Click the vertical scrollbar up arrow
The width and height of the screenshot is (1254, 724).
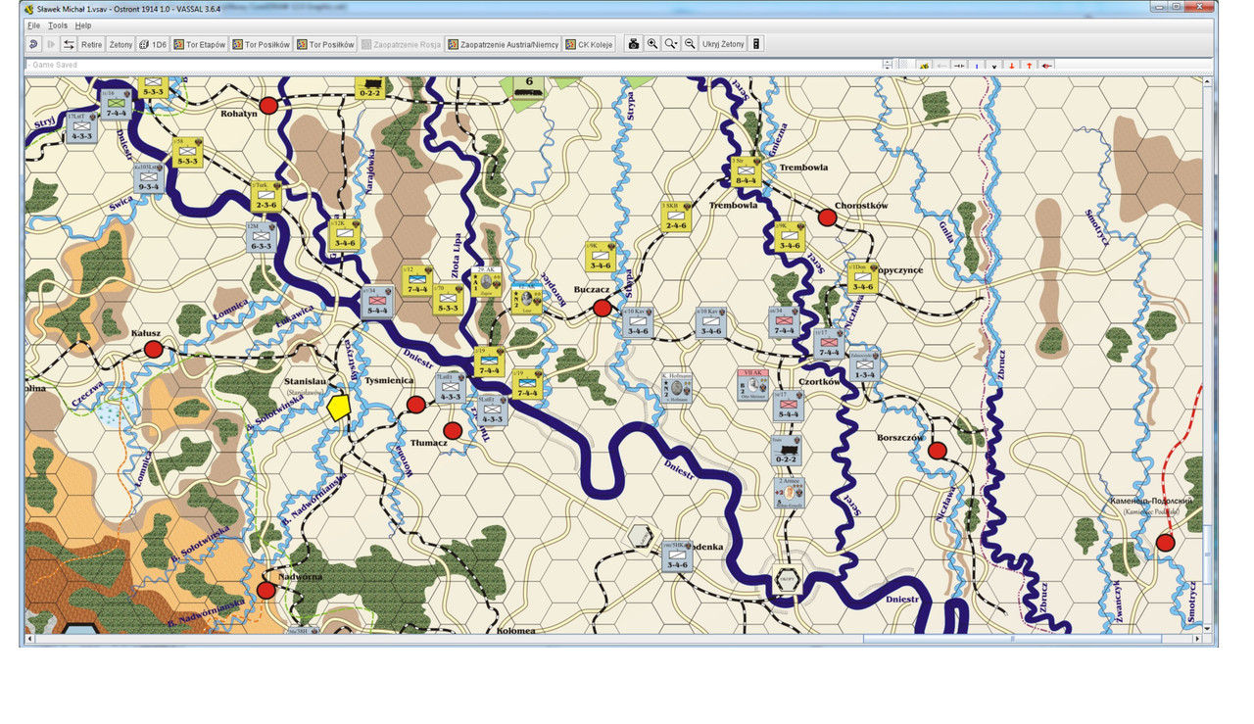(x=1208, y=82)
